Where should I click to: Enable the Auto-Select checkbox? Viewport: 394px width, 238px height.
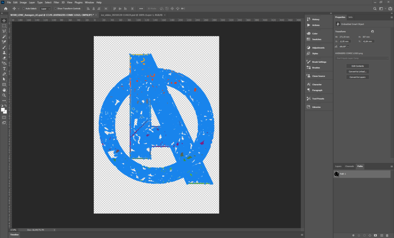(x=24, y=8)
